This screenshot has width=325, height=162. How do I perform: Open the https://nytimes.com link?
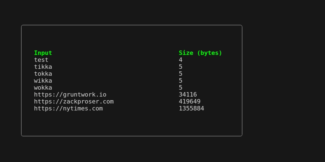pyautogui.click(x=68, y=109)
